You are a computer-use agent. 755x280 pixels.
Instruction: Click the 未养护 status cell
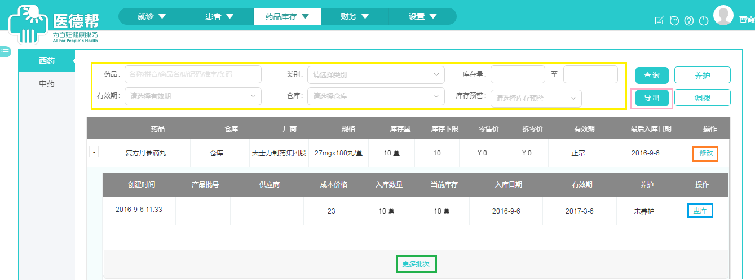pos(644,211)
